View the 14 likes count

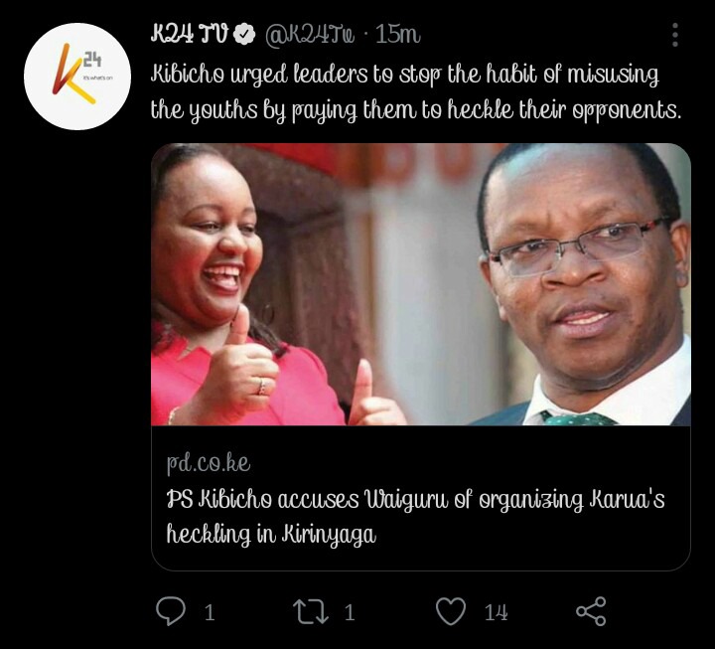[496, 612]
